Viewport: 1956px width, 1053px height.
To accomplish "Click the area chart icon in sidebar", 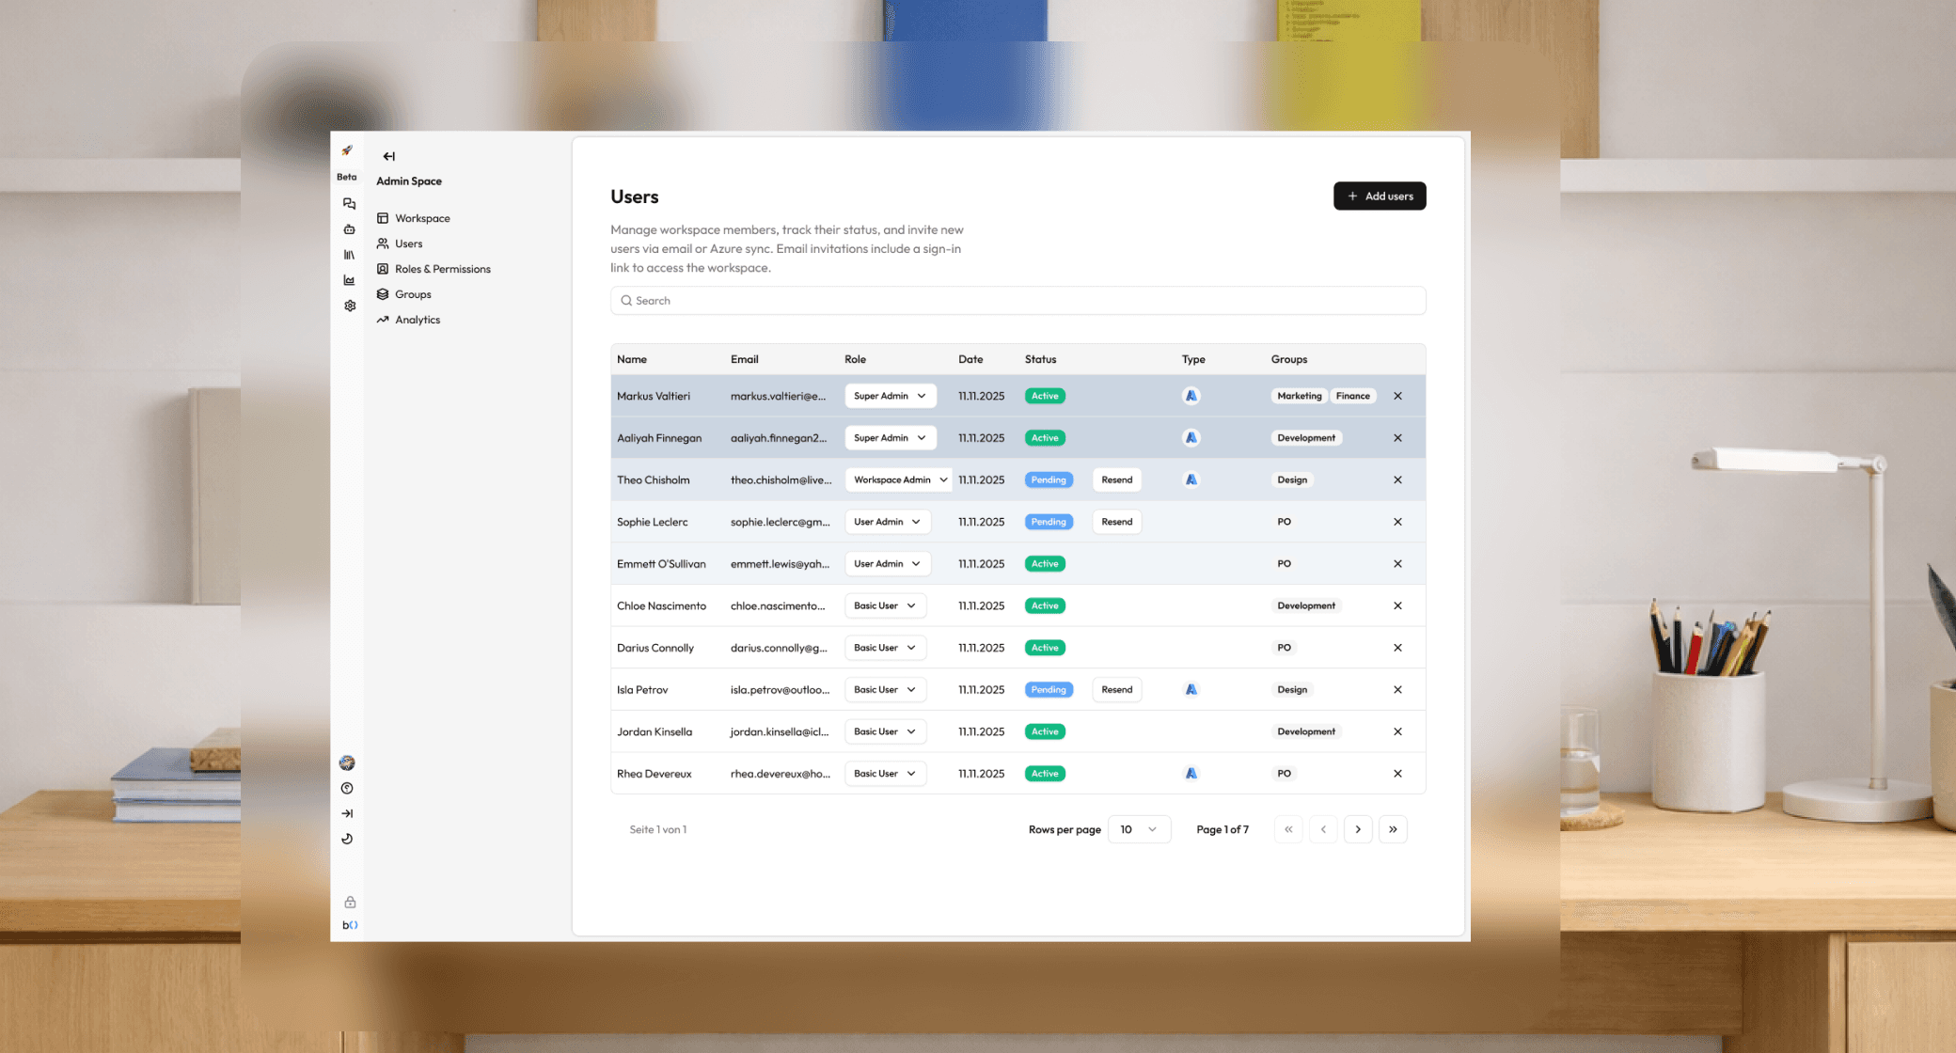I will click(x=349, y=280).
